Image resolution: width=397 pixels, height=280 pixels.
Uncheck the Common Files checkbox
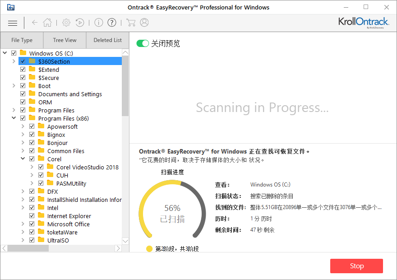(32, 150)
